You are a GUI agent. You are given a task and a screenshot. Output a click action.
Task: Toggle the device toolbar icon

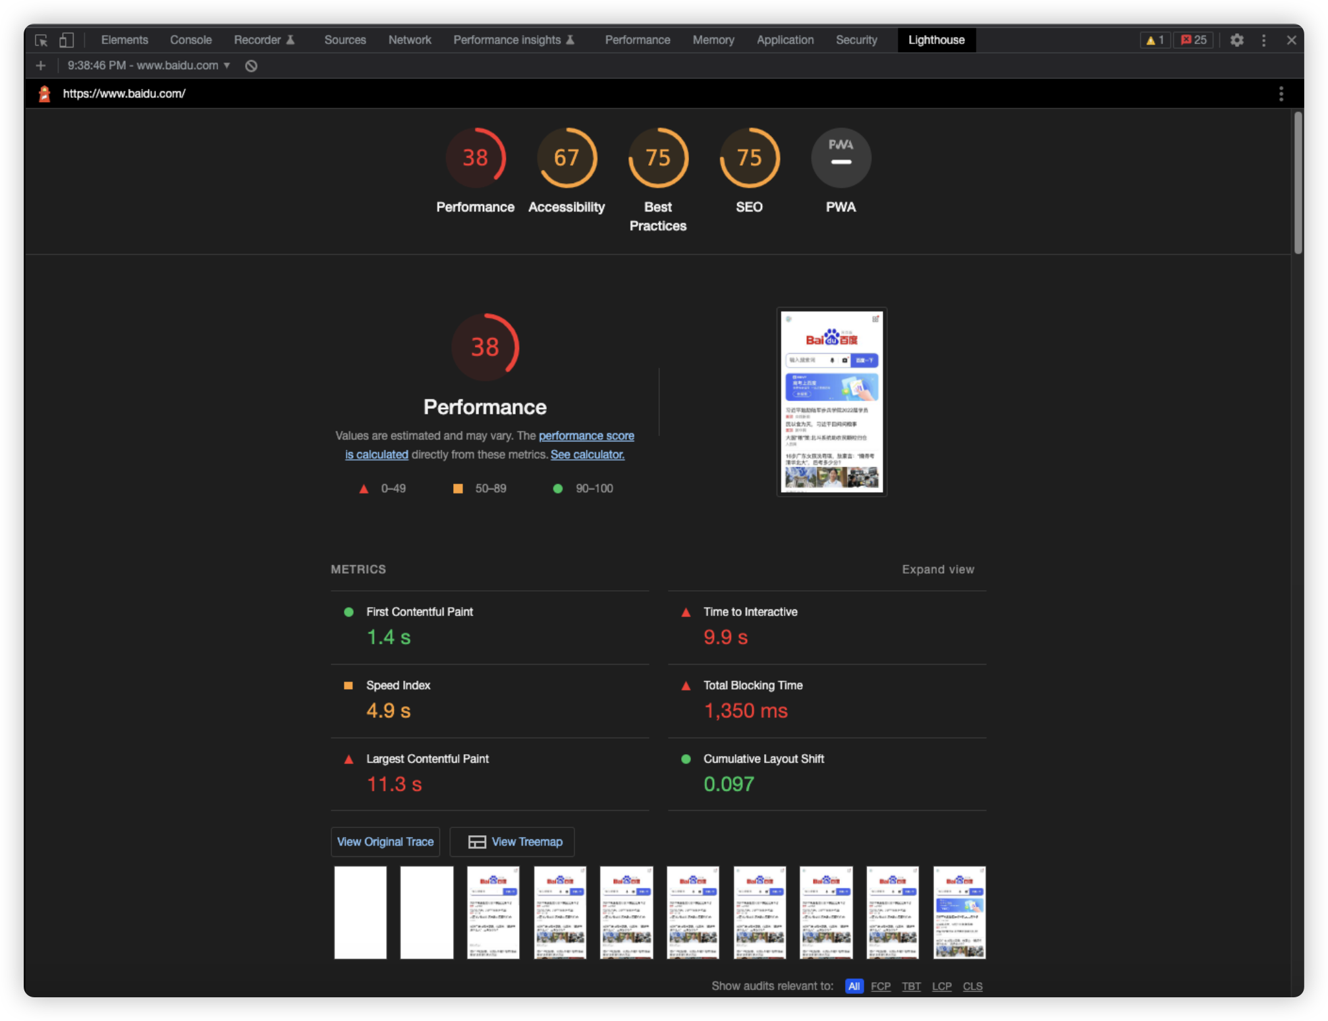pyautogui.click(x=66, y=40)
